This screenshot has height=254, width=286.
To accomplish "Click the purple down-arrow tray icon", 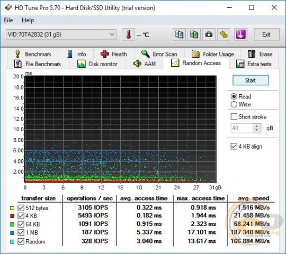I will pyautogui.click(x=241, y=34).
